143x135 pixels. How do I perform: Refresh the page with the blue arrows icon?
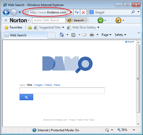pos(77,12)
